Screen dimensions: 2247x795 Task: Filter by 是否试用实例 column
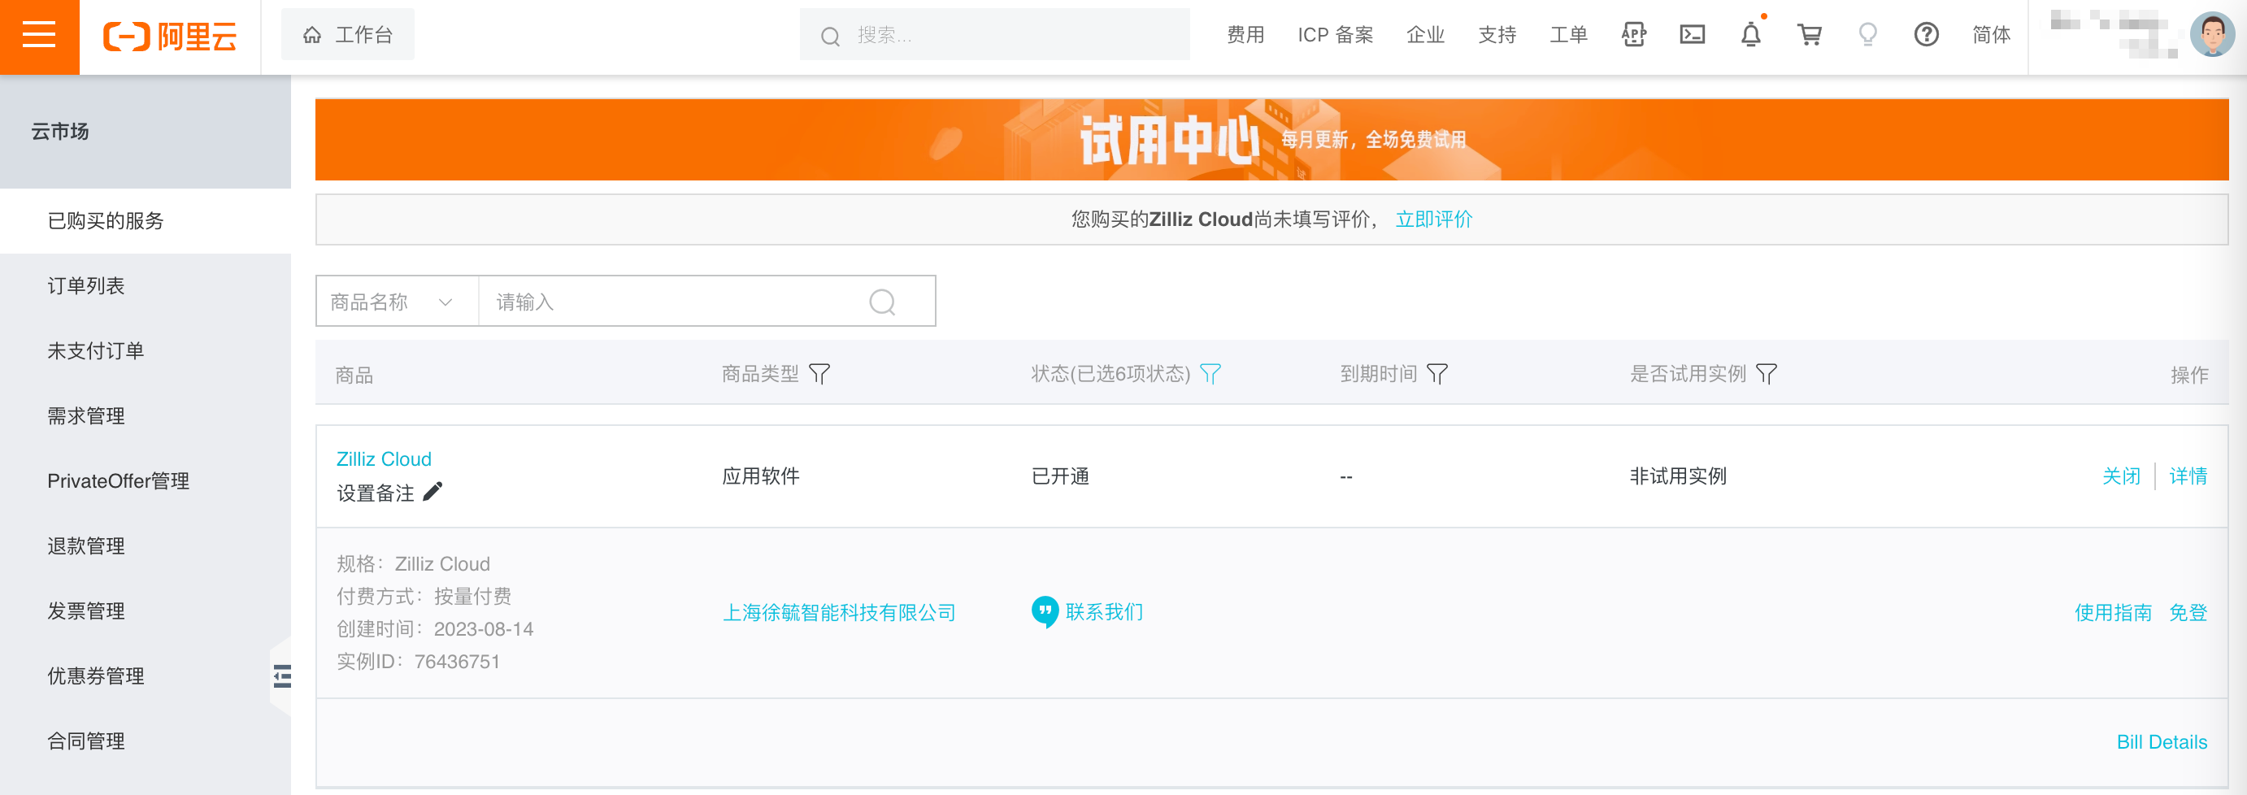[x=1766, y=375]
